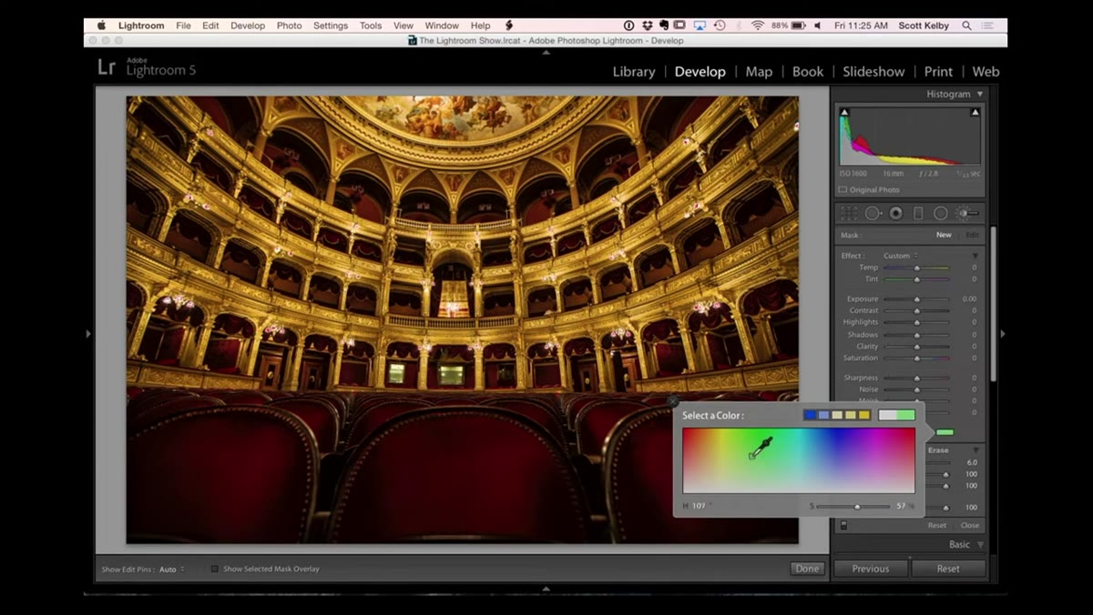Select the Spot Removal tool
Image resolution: width=1093 pixels, height=615 pixels.
(873, 213)
